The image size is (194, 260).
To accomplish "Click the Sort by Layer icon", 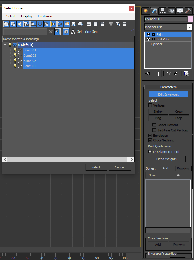I will pyautogui.click(x=66, y=32).
